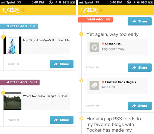This screenshot has height=134, width=154.
Task: Select the 1 YEAR AGO FRI label
Action: tap(96, 20)
